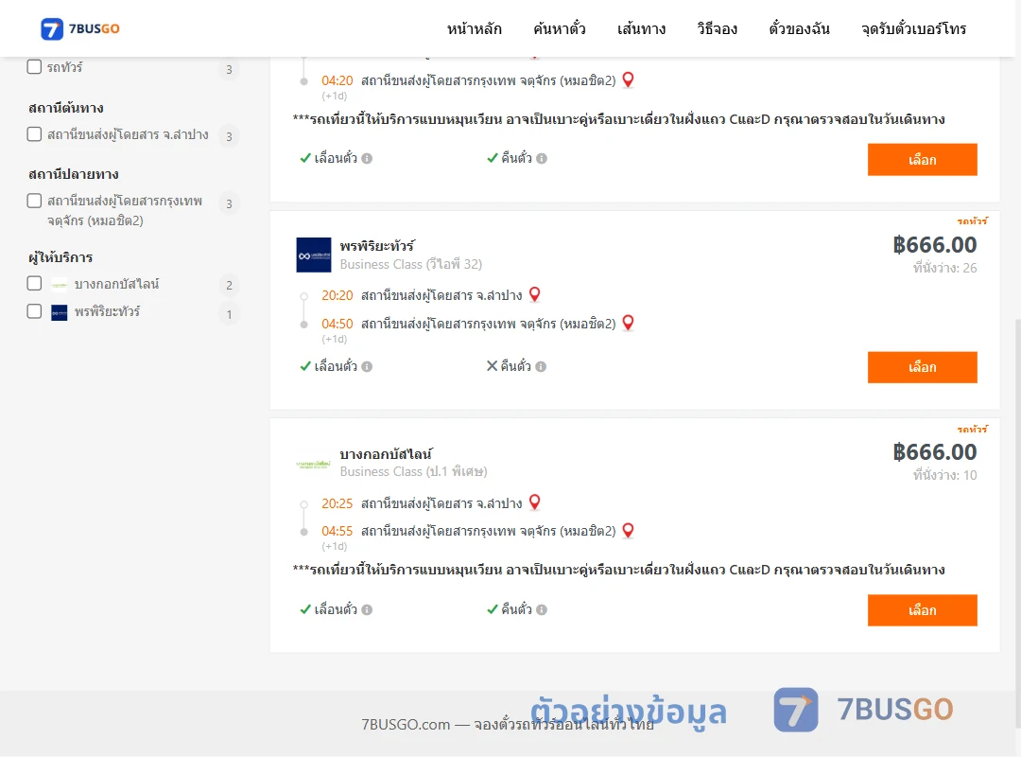Open map pin for 04:50 Mo Chit 2 arrival
Viewport: 1021px width, 757px height.
tap(628, 323)
